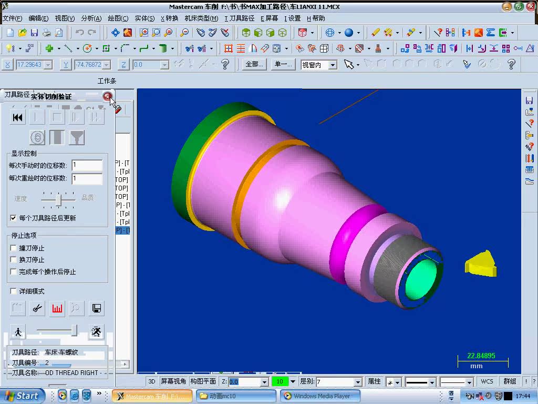Screen dimensions: 538x404
Task: Click the wireframe globe icon
Action: tap(330, 33)
